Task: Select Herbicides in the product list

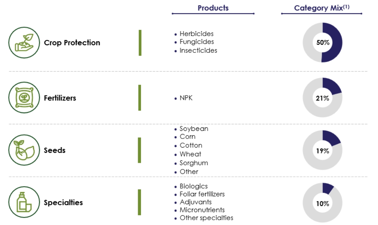Action: pyautogui.click(x=196, y=34)
